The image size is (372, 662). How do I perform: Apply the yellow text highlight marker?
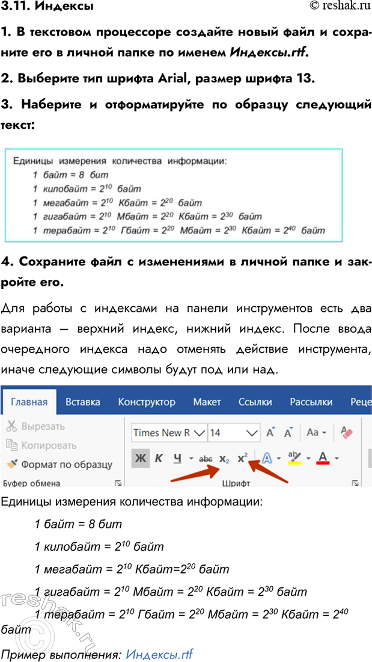(294, 459)
